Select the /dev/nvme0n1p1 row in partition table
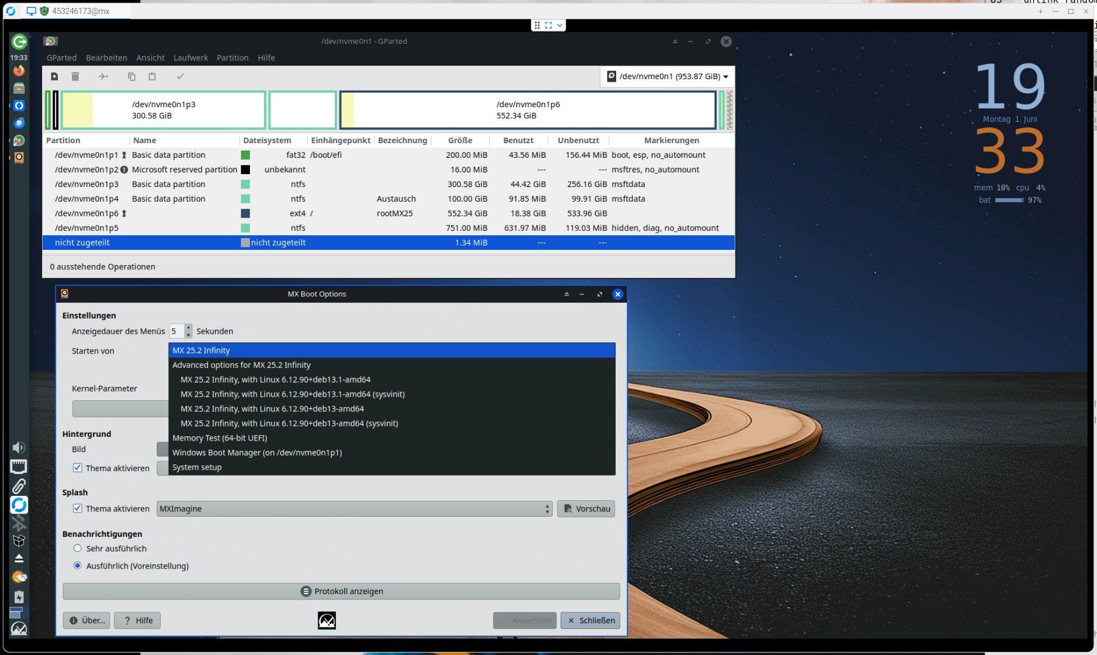The image size is (1097, 655). [388, 155]
